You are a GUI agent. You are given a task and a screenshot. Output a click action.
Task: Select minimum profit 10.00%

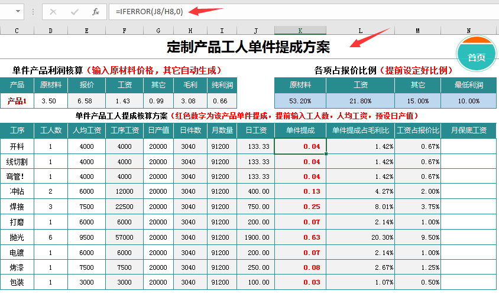click(468, 101)
